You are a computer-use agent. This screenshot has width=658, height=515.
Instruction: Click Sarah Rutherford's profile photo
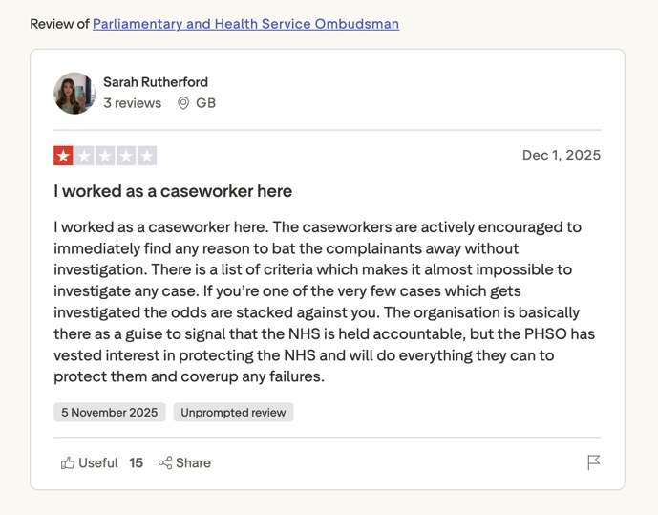pyautogui.click(x=74, y=93)
